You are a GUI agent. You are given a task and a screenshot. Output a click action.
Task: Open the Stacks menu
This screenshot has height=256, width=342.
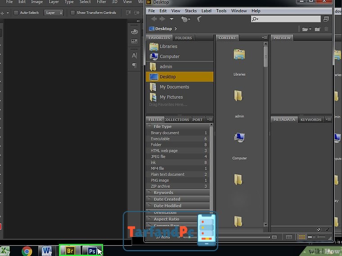point(191,11)
